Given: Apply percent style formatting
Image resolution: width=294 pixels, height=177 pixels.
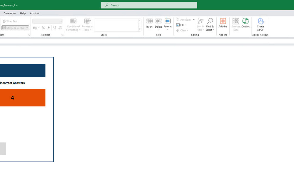Looking at the screenshot, I should pos(43,28).
